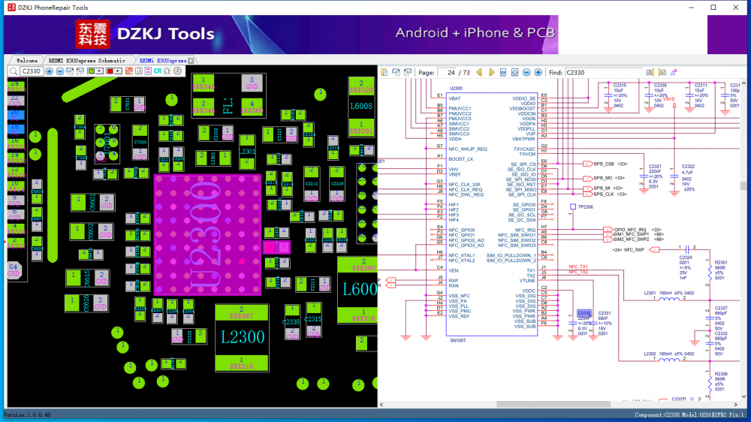Click the PCB component search field
Screen dimensions: 751x422
pyautogui.click(x=32, y=71)
